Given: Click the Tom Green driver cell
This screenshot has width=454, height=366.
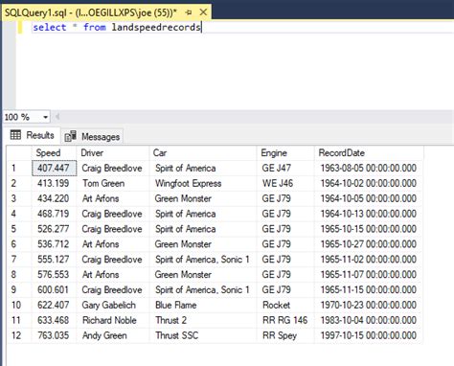Looking at the screenshot, I should point(113,183).
